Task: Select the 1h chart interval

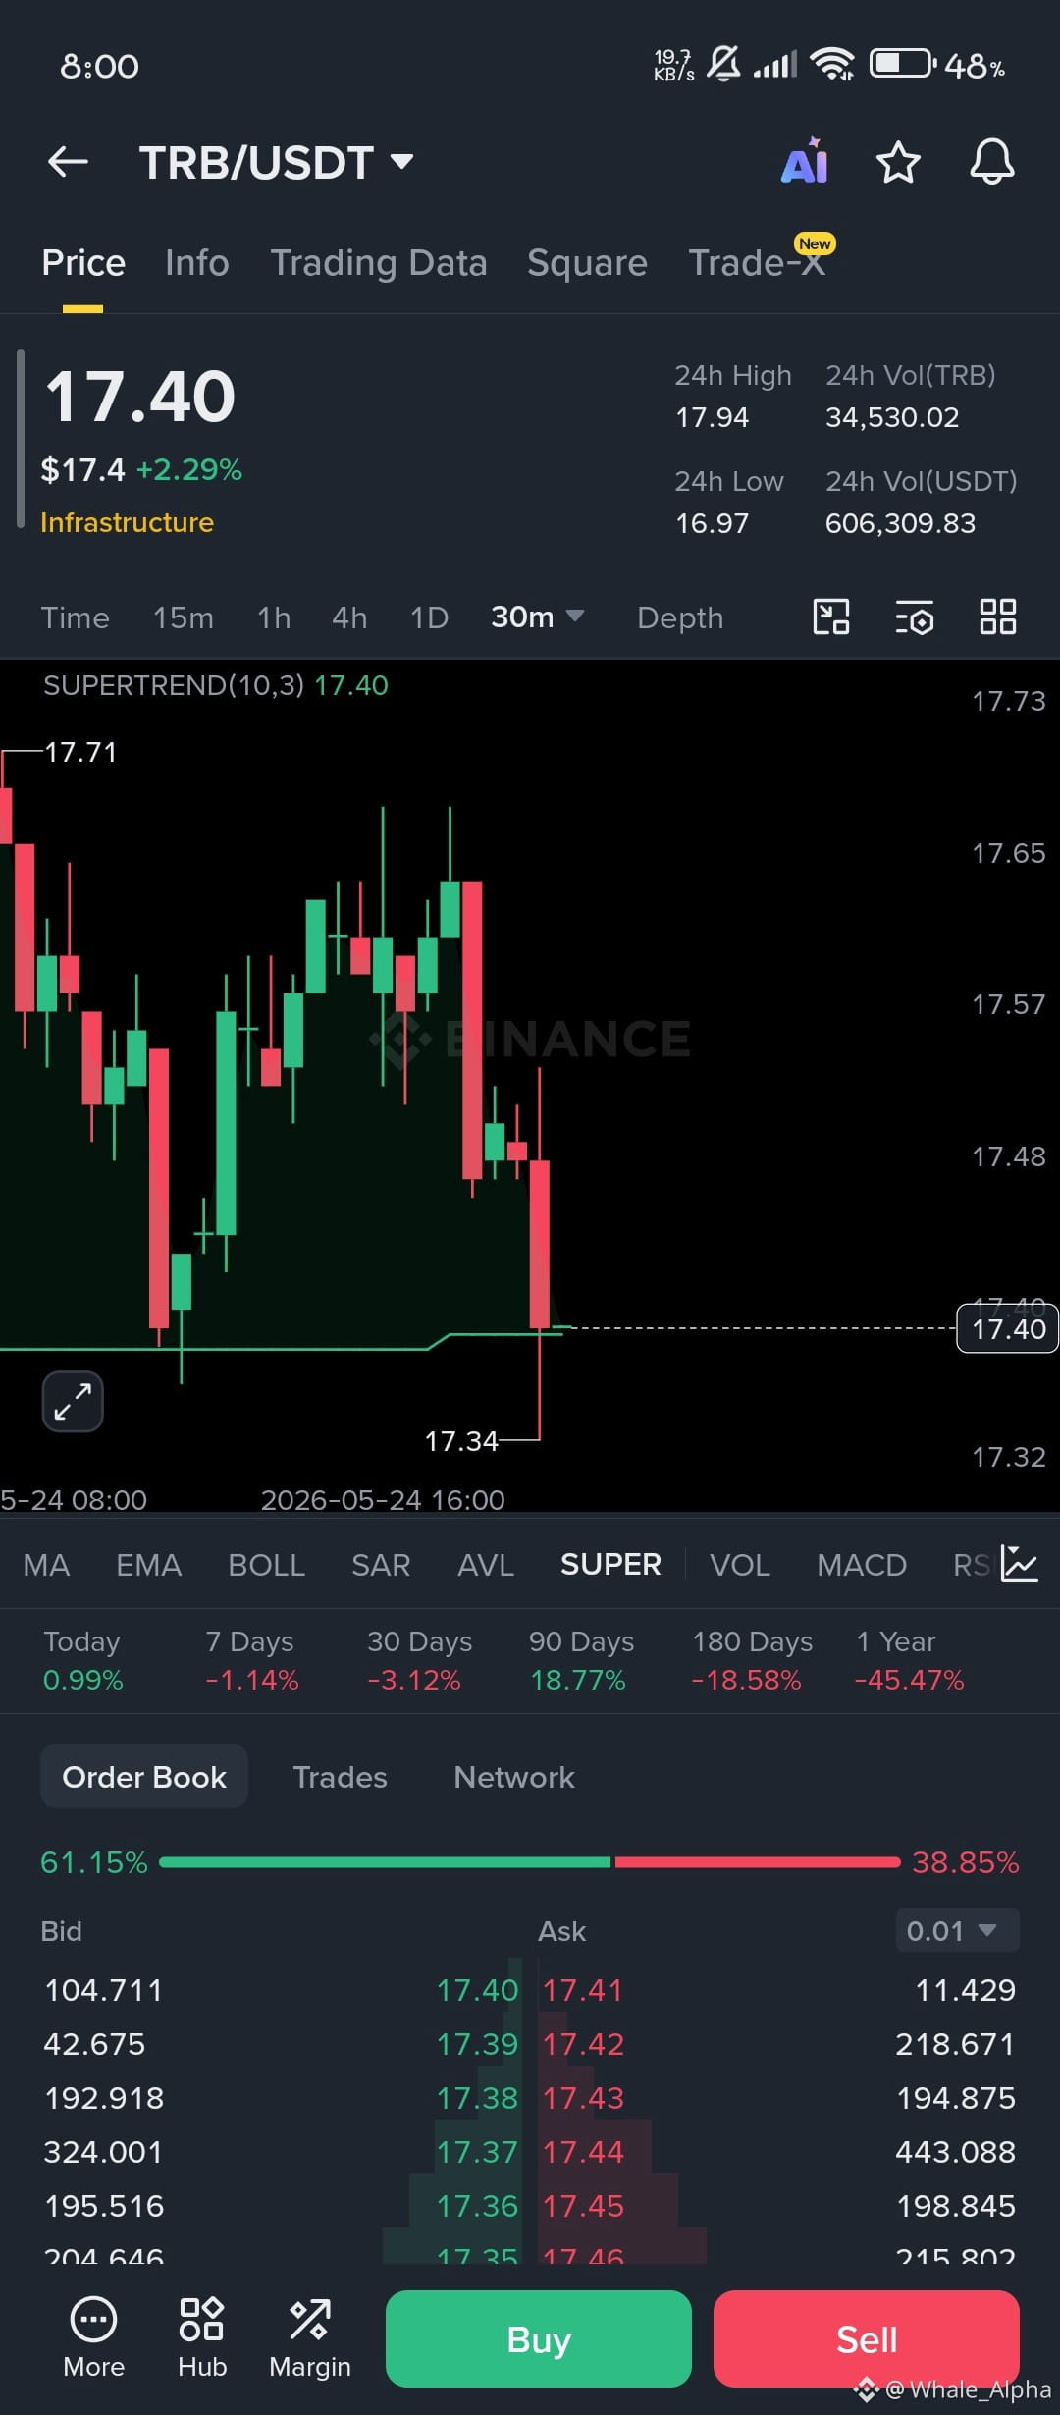Action: click(x=274, y=617)
